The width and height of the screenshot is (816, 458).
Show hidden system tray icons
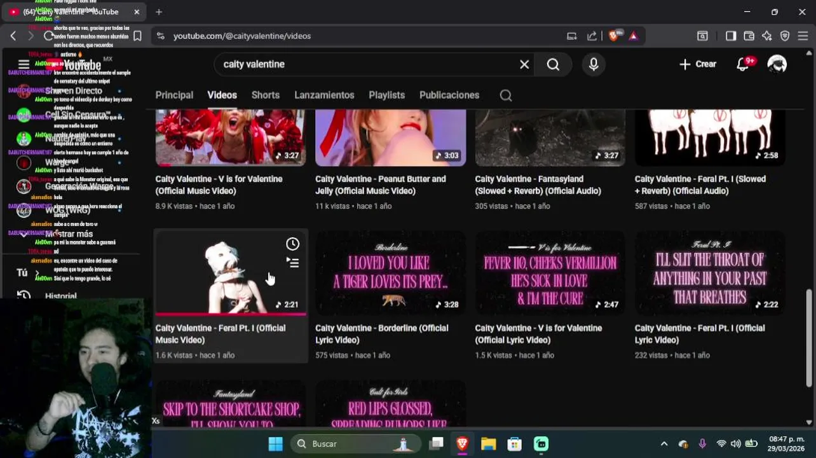[664, 444]
